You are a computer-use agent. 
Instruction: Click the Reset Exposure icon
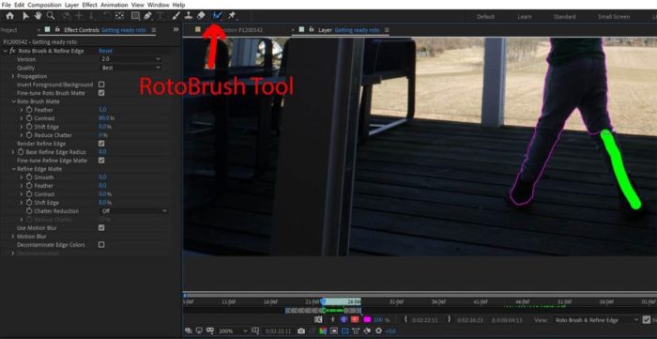click(378, 331)
